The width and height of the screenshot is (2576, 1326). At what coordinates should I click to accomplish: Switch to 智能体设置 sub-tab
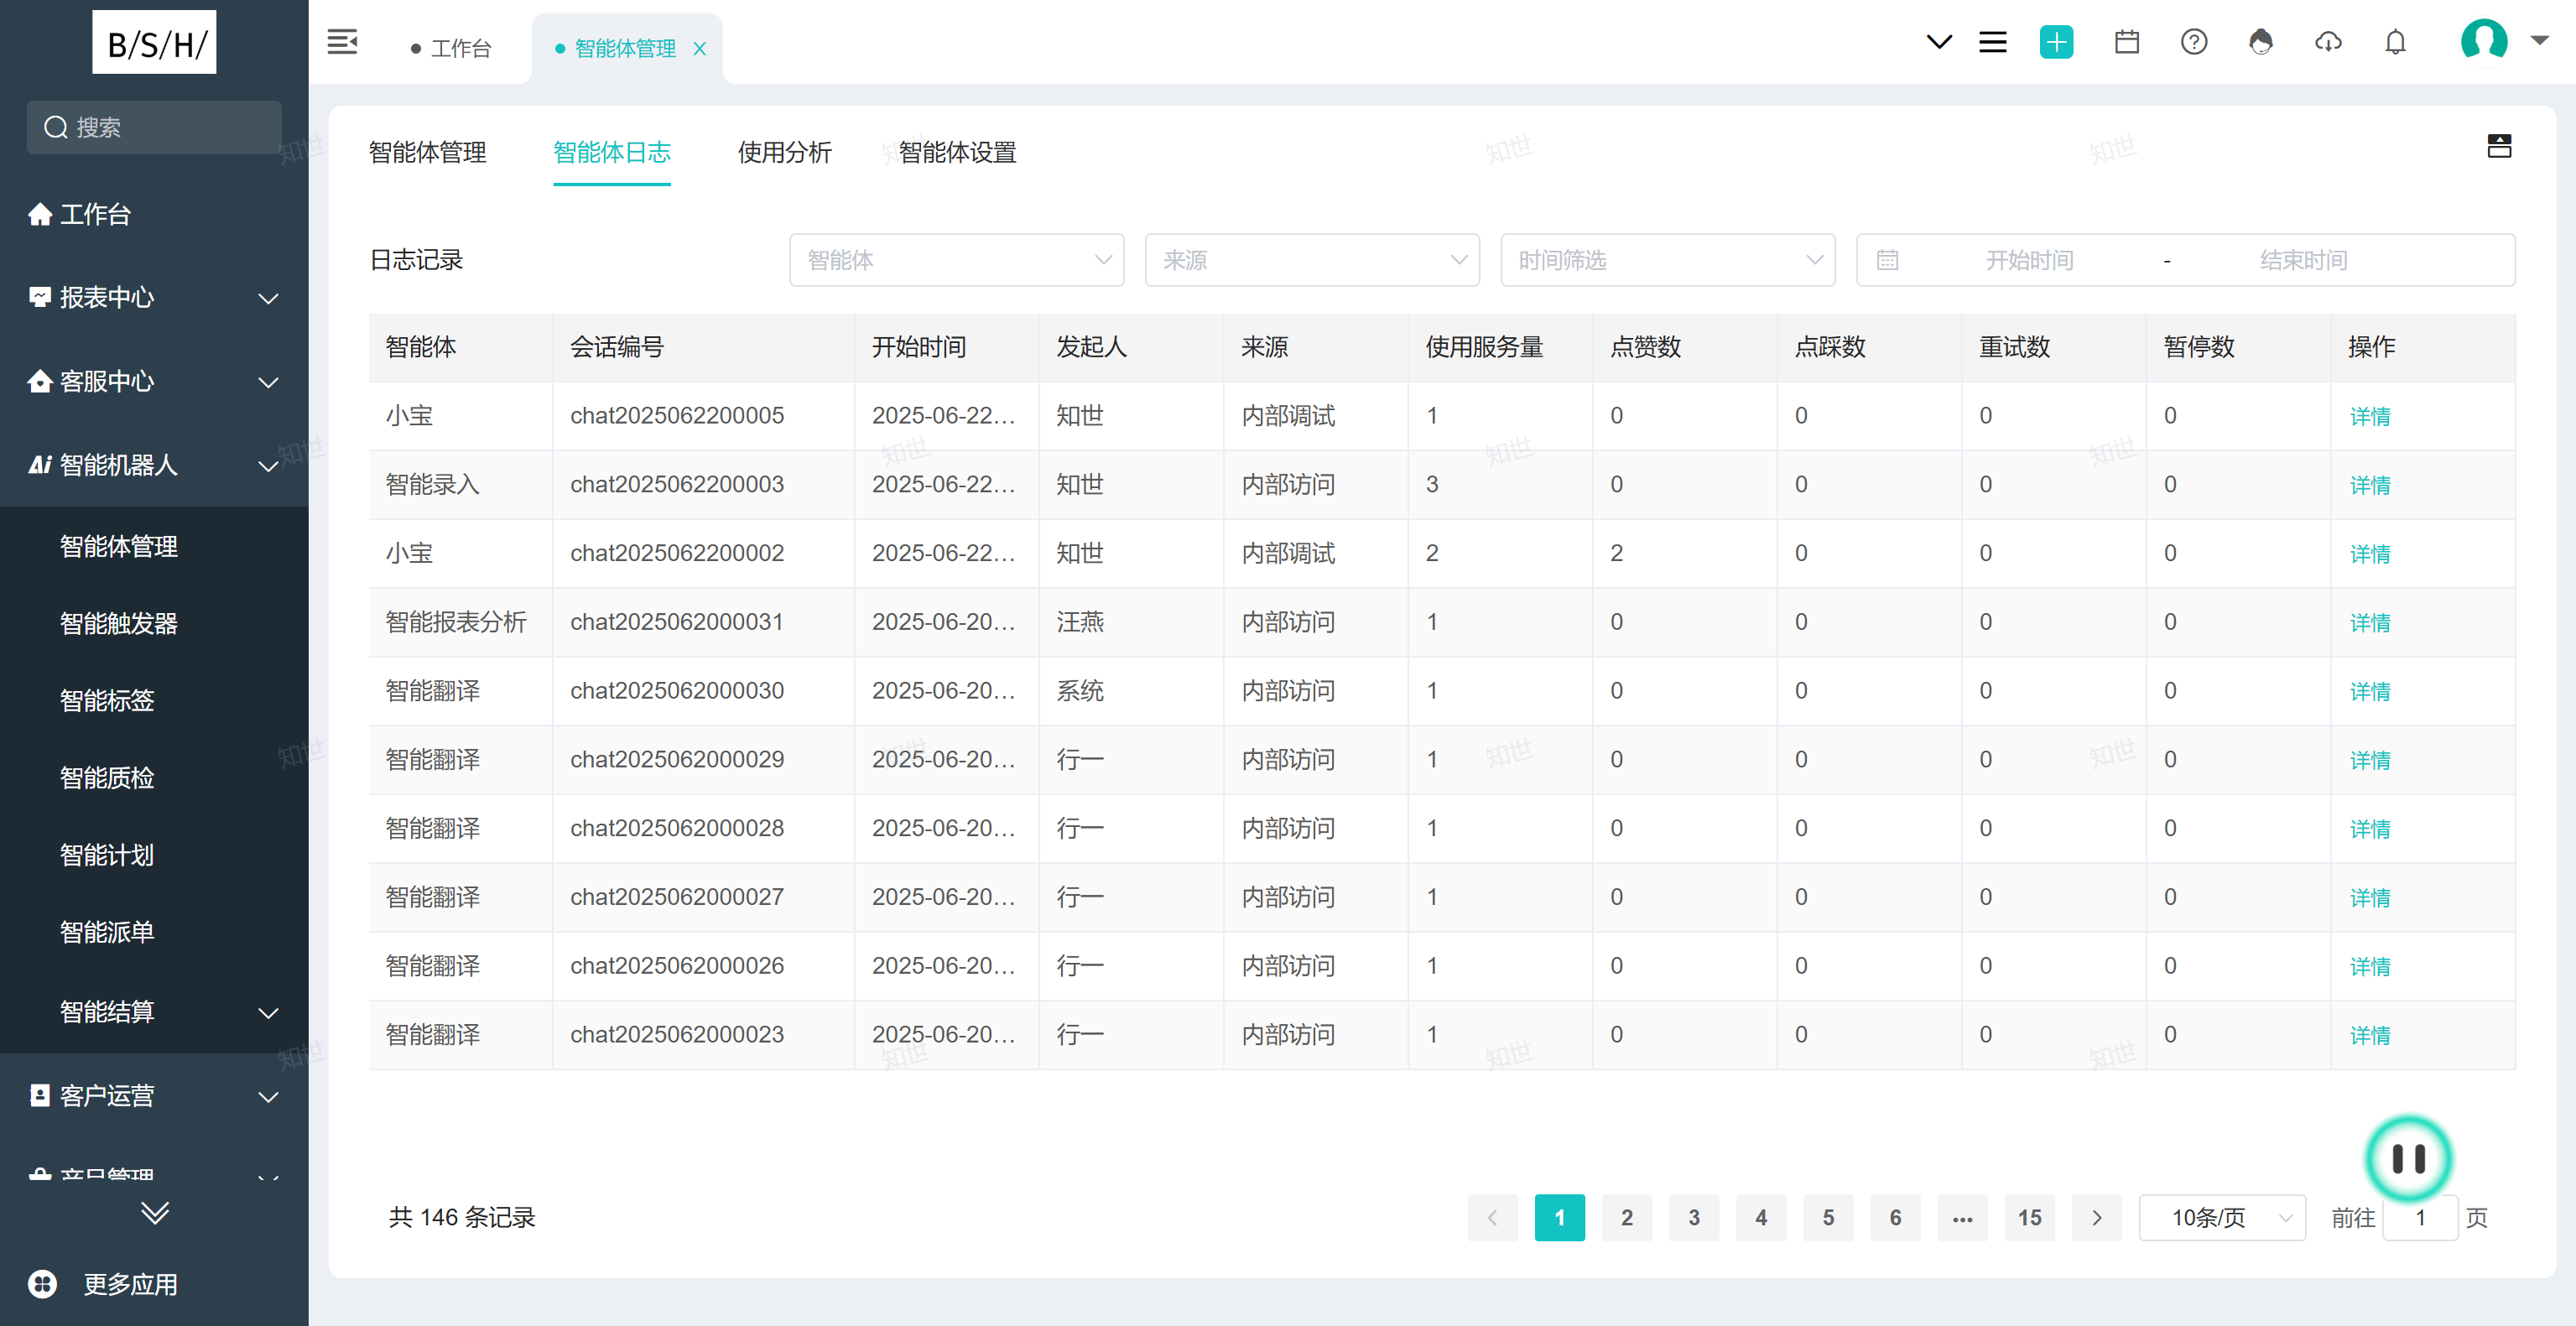pyautogui.click(x=957, y=152)
